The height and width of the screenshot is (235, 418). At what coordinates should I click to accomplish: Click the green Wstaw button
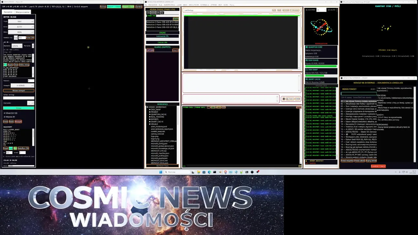[19, 108]
